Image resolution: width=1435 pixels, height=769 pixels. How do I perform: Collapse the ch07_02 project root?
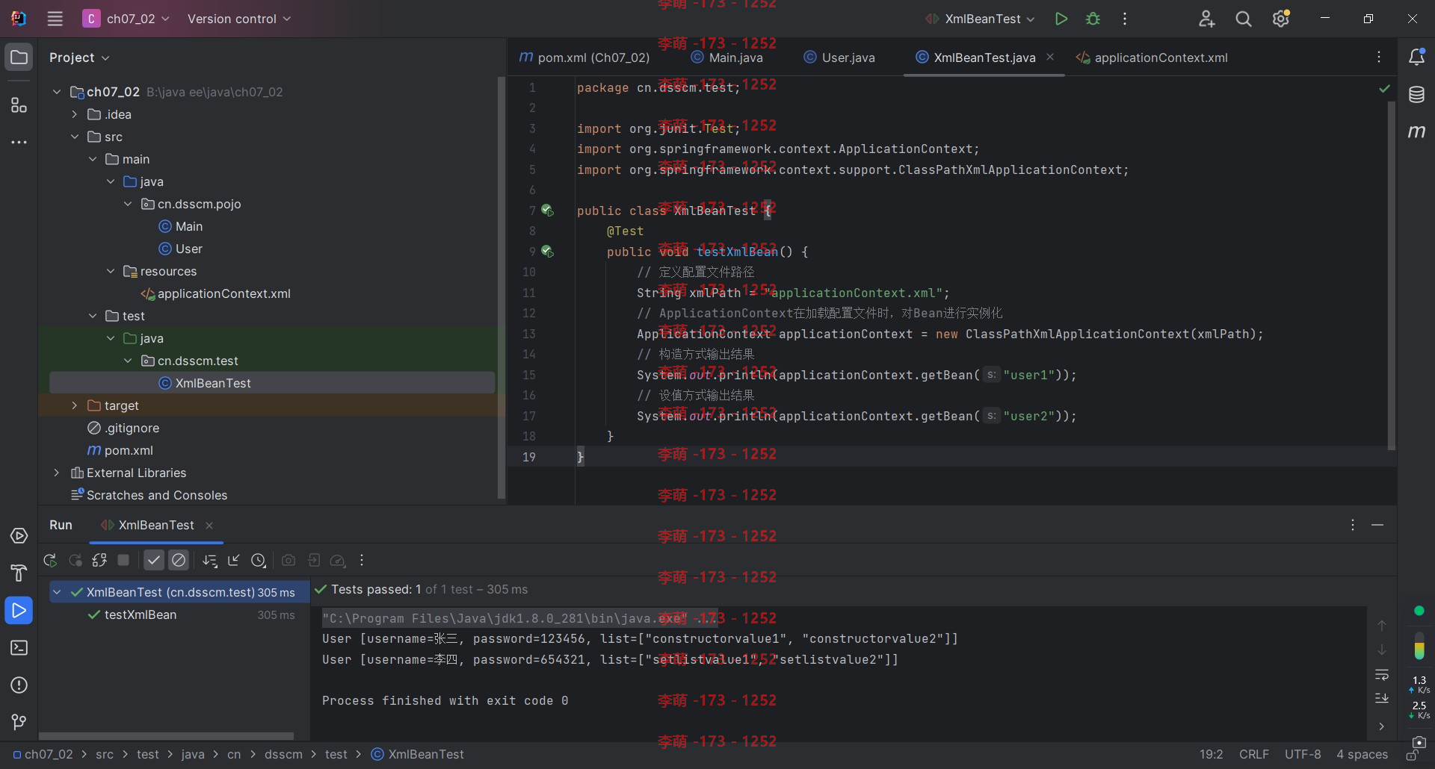[x=57, y=92]
